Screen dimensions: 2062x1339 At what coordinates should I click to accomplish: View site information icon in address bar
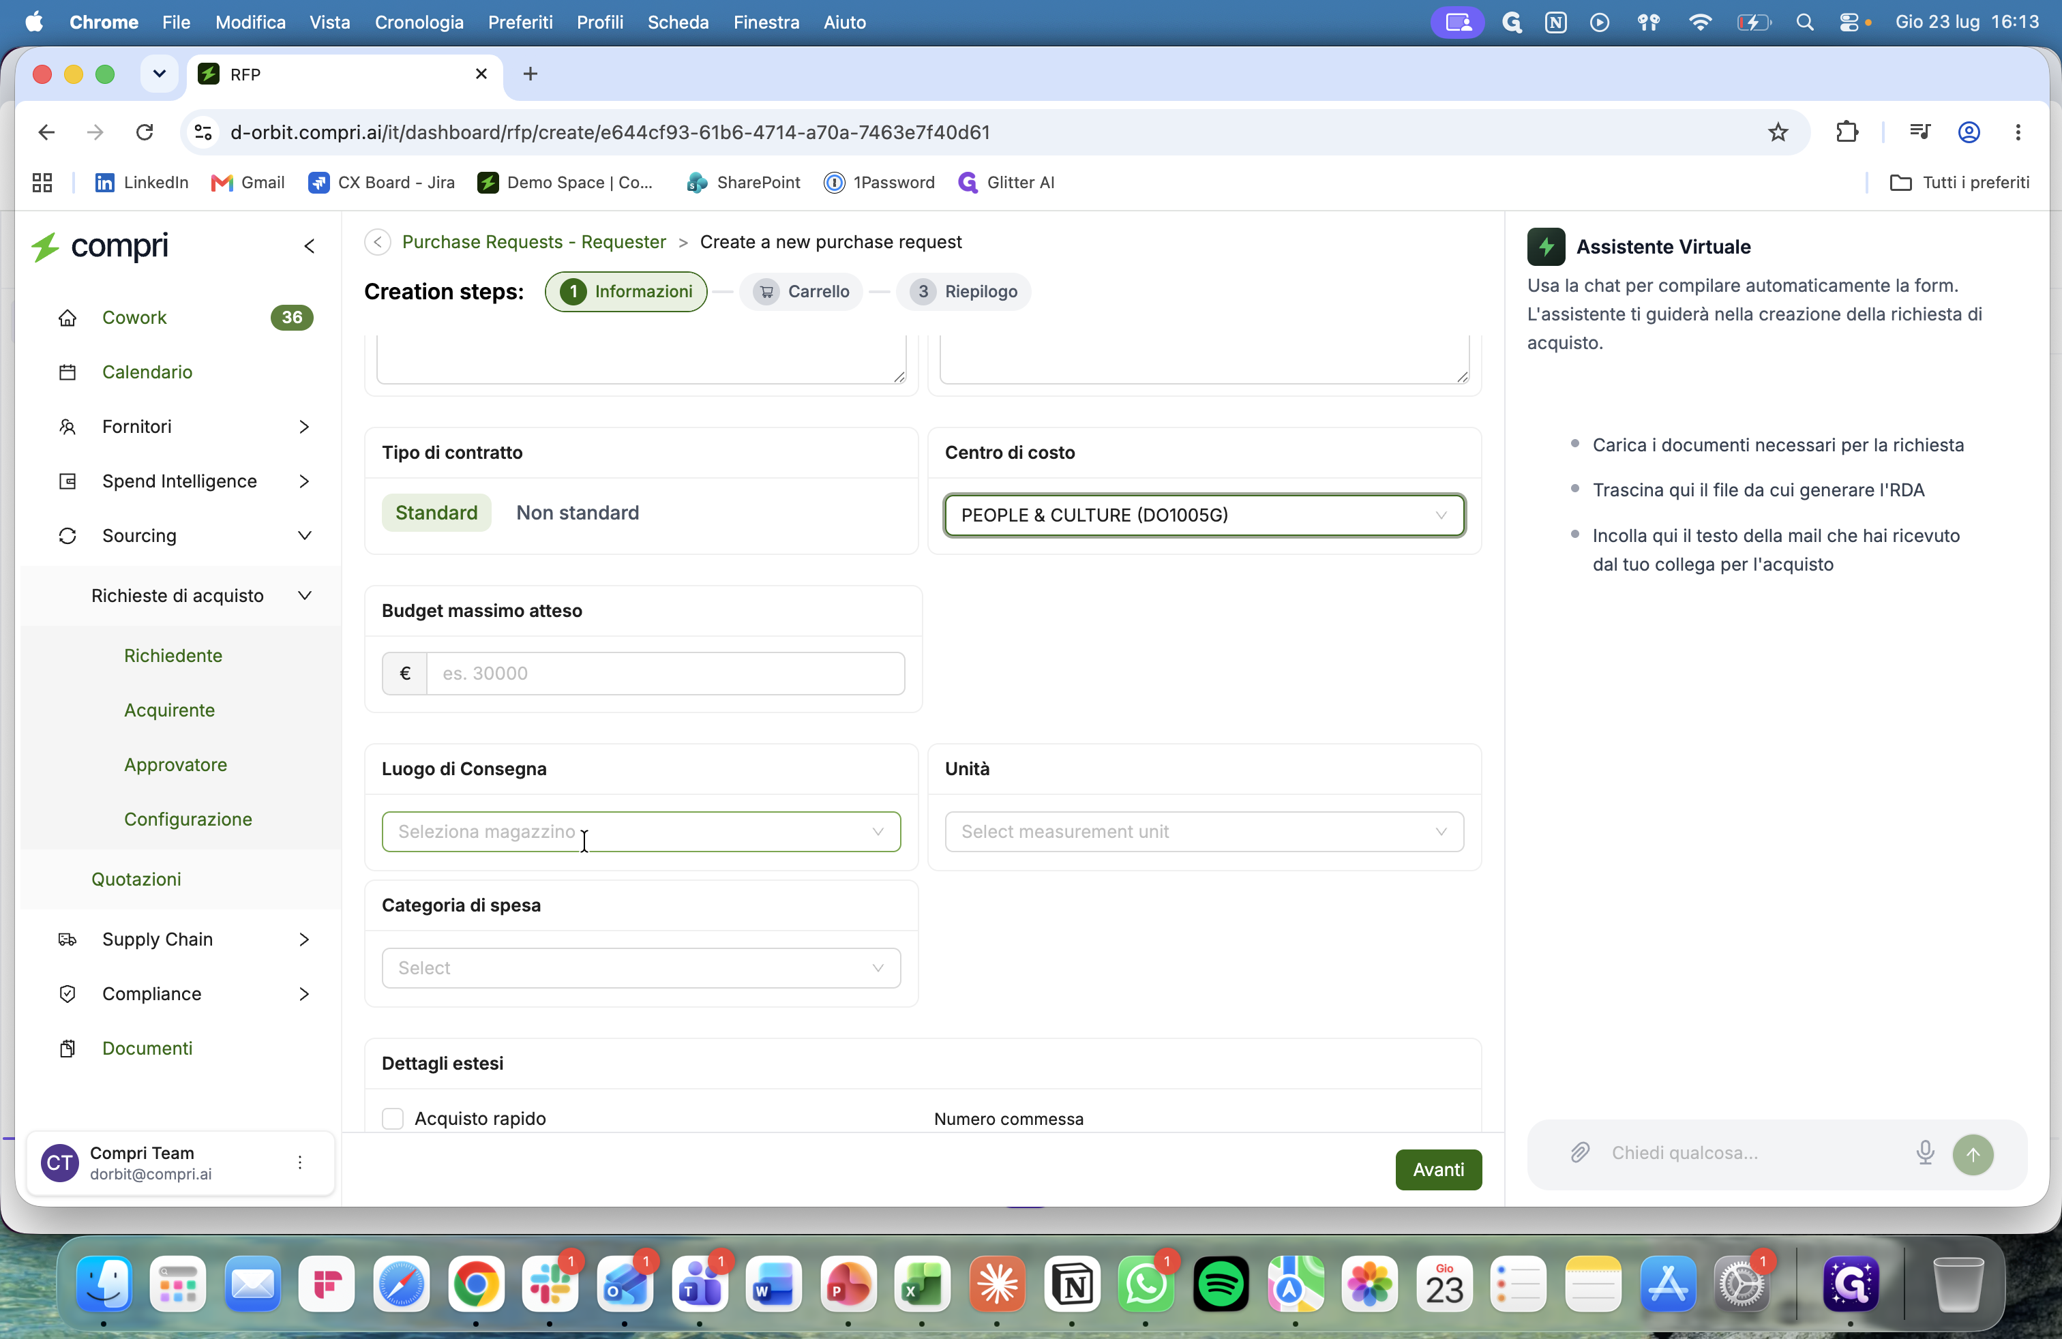(x=203, y=132)
